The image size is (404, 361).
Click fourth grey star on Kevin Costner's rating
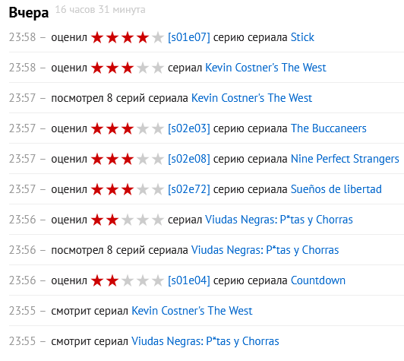(143, 68)
